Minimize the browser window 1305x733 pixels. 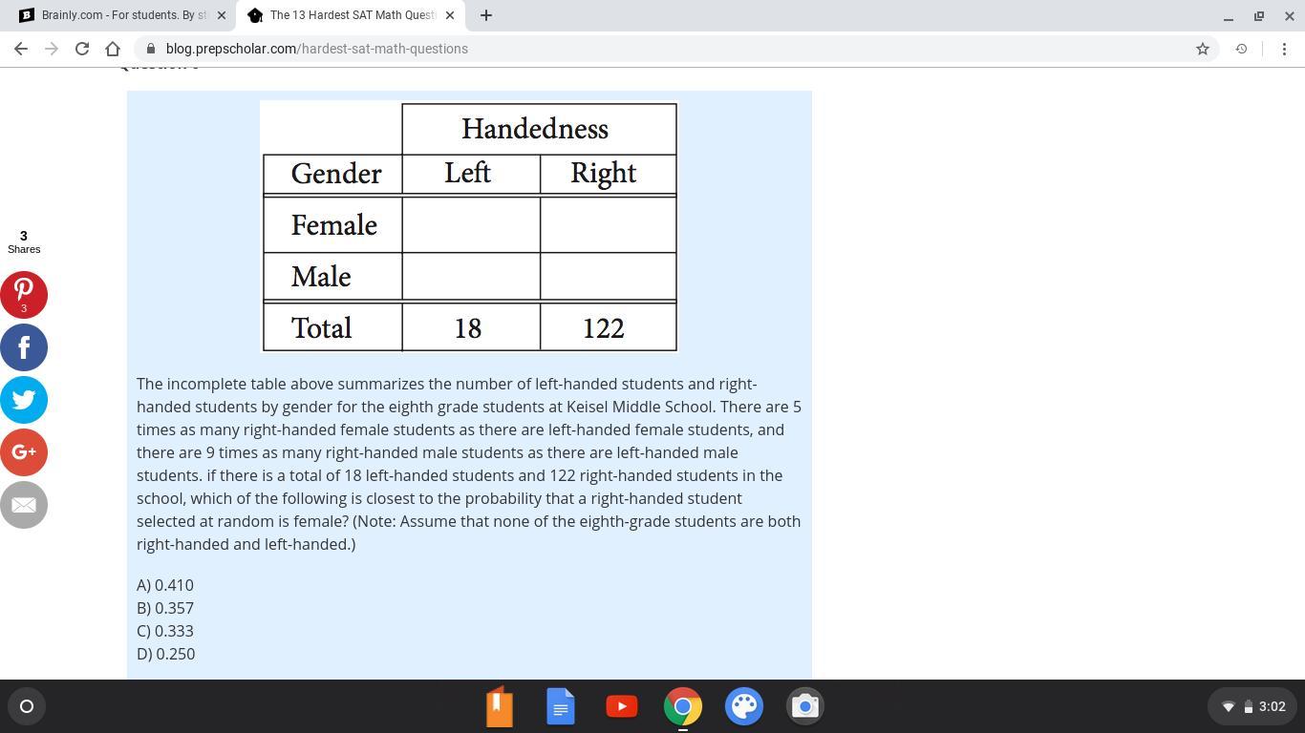point(1229,16)
